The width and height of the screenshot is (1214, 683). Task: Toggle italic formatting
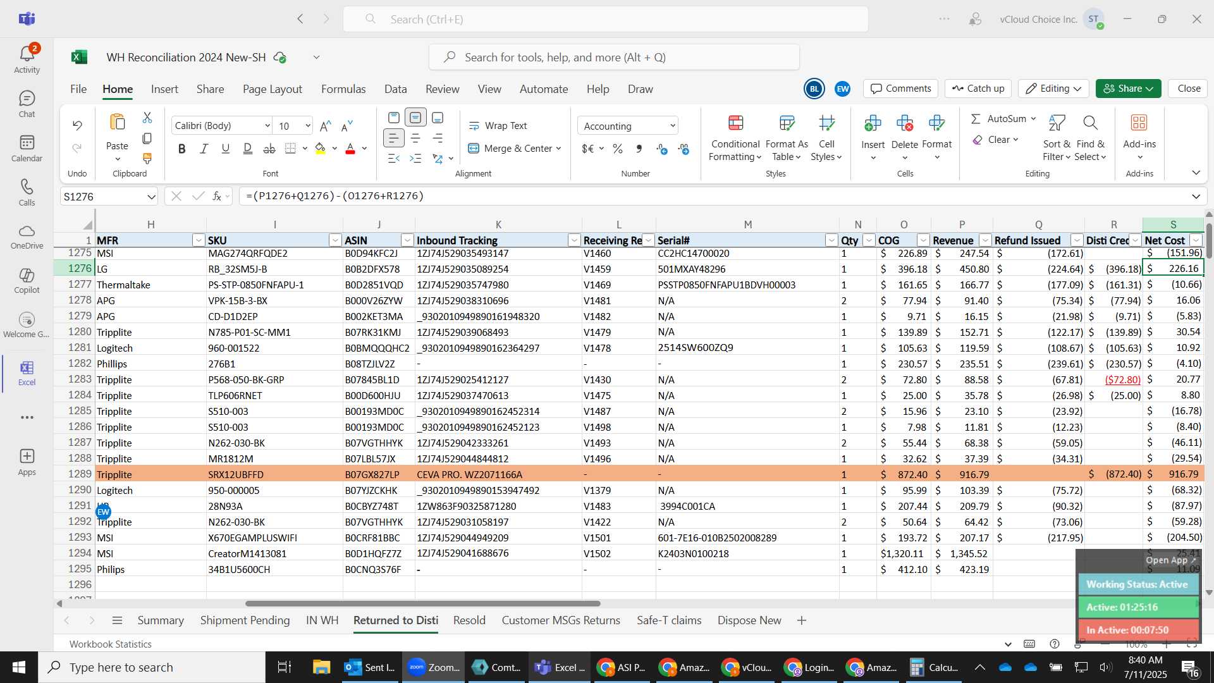click(x=204, y=149)
